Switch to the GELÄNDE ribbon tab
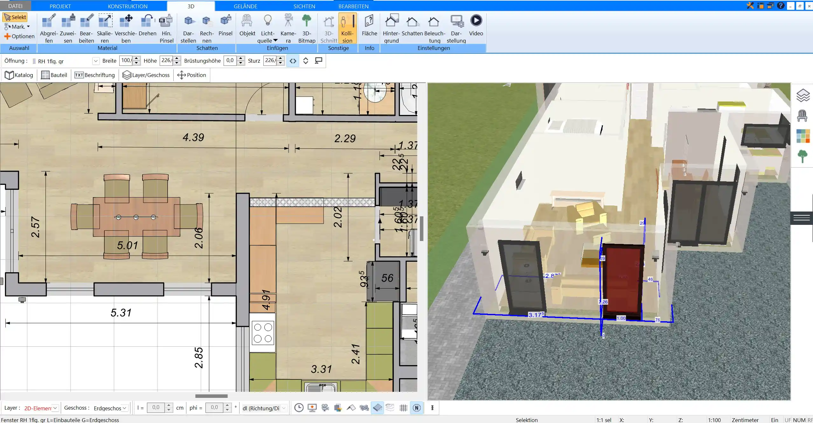 (x=245, y=6)
